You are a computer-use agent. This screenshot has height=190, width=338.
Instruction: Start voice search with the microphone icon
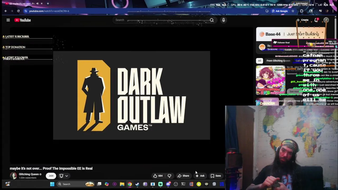click(223, 20)
